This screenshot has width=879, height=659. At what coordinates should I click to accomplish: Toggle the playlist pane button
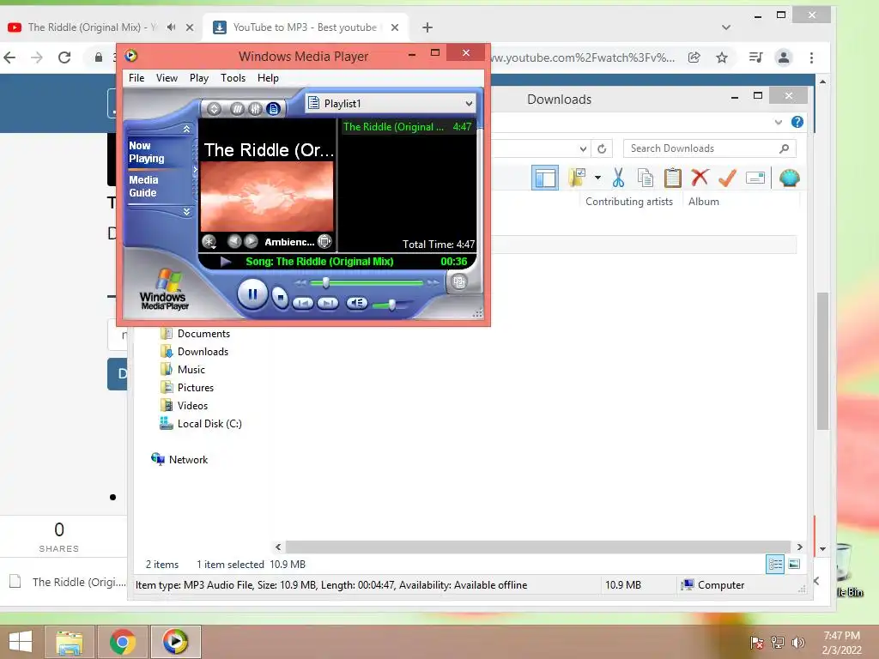point(274,109)
